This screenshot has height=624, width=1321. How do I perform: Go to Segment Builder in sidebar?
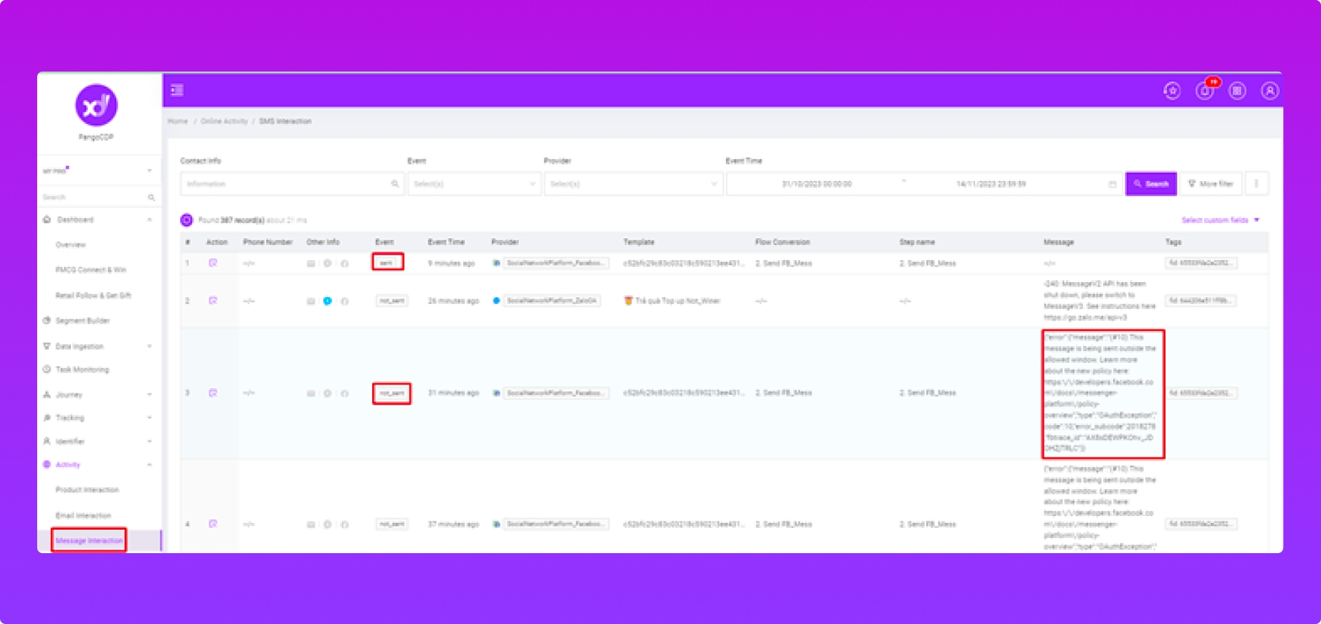pyautogui.click(x=83, y=321)
